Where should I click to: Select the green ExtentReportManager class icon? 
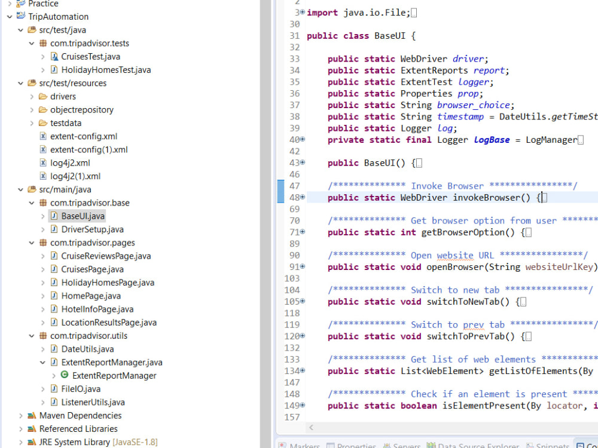pyautogui.click(x=64, y=375)
